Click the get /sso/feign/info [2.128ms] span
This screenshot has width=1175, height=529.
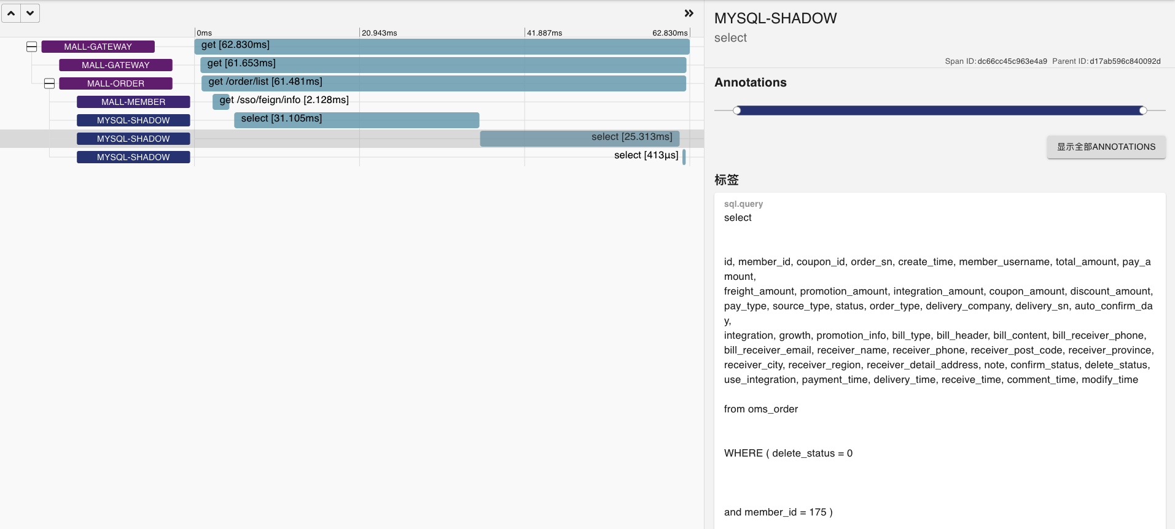[221, 102]
